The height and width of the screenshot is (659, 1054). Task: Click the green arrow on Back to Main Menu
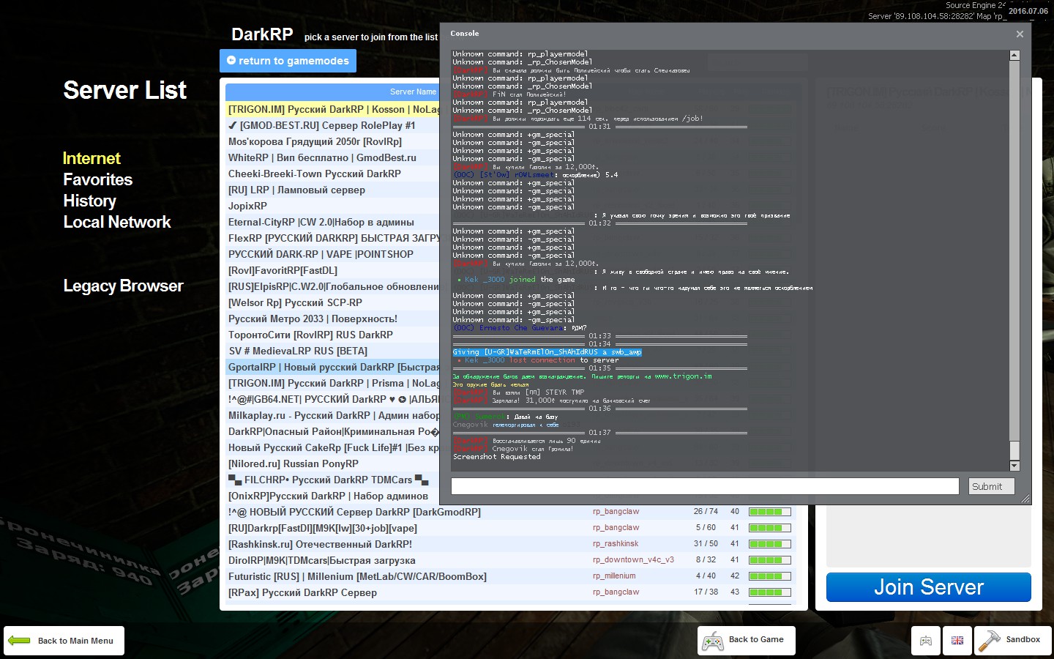coord(18,641)
